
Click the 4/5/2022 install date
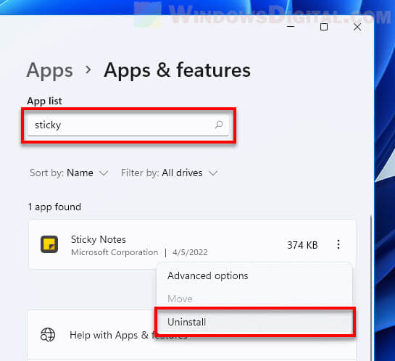190,252
